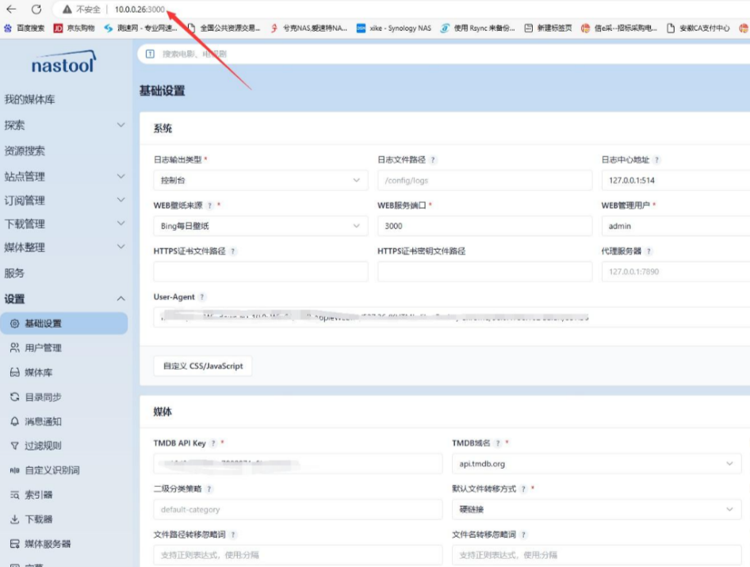The width and height of the screenshot is (750, 567).
Task: Open 目录同步 using the sync icon
Action: (13, 394)
